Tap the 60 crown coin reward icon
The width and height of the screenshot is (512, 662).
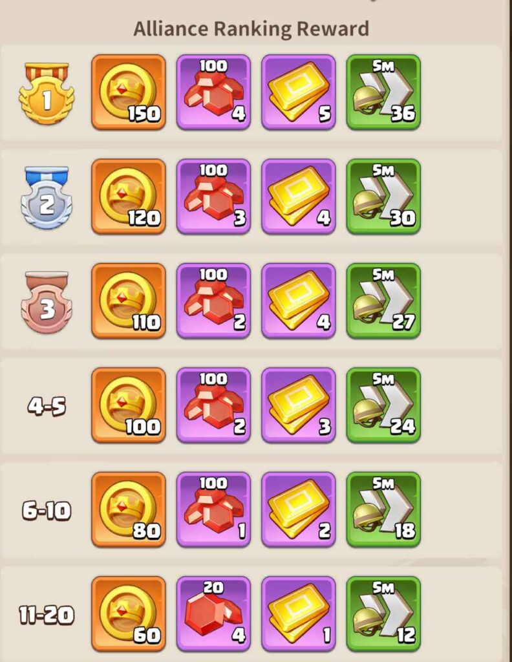[128, 614]
